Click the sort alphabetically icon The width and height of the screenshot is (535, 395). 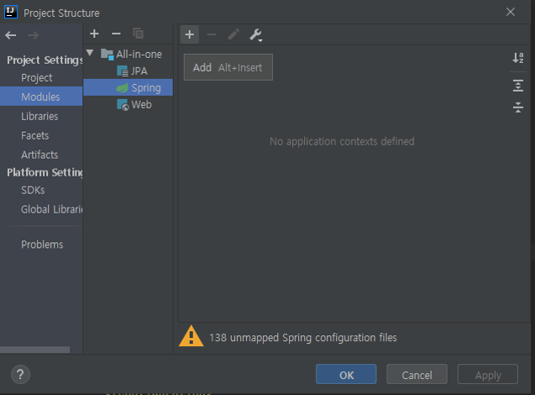point(517,58)
